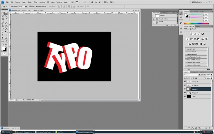Image resolution: width=214 pixels, height=134 pixels.
Task: Open the Opacity slider dropdown
Action: click(x=212, y=75)
